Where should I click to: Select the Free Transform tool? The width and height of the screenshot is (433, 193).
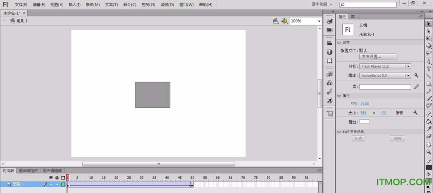click(429, 39)
